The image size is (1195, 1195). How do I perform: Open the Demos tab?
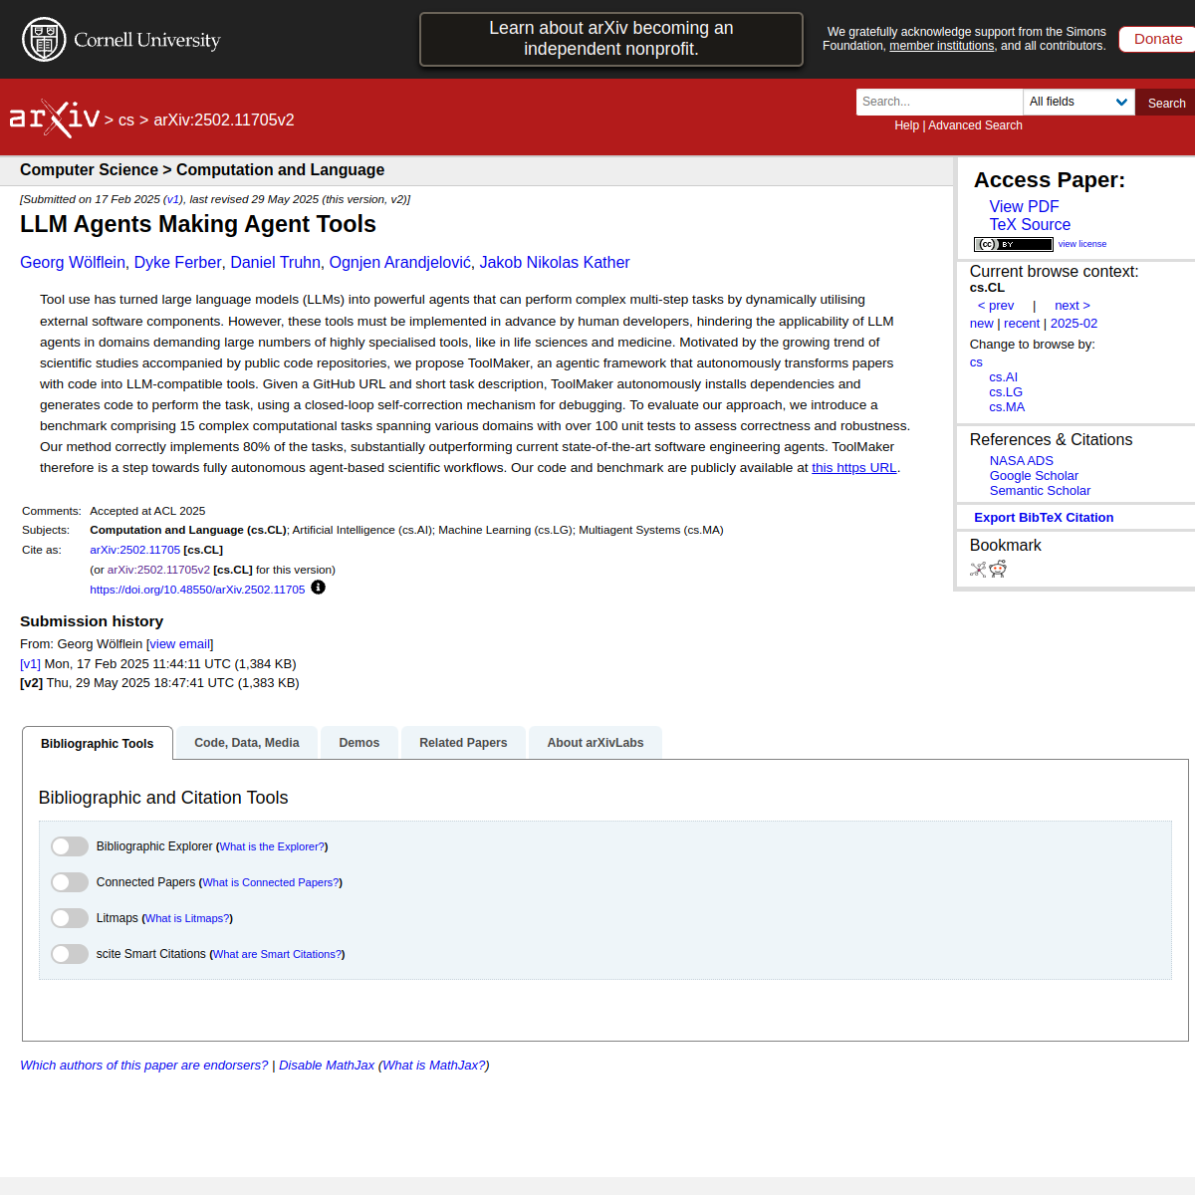click(359, 743)
